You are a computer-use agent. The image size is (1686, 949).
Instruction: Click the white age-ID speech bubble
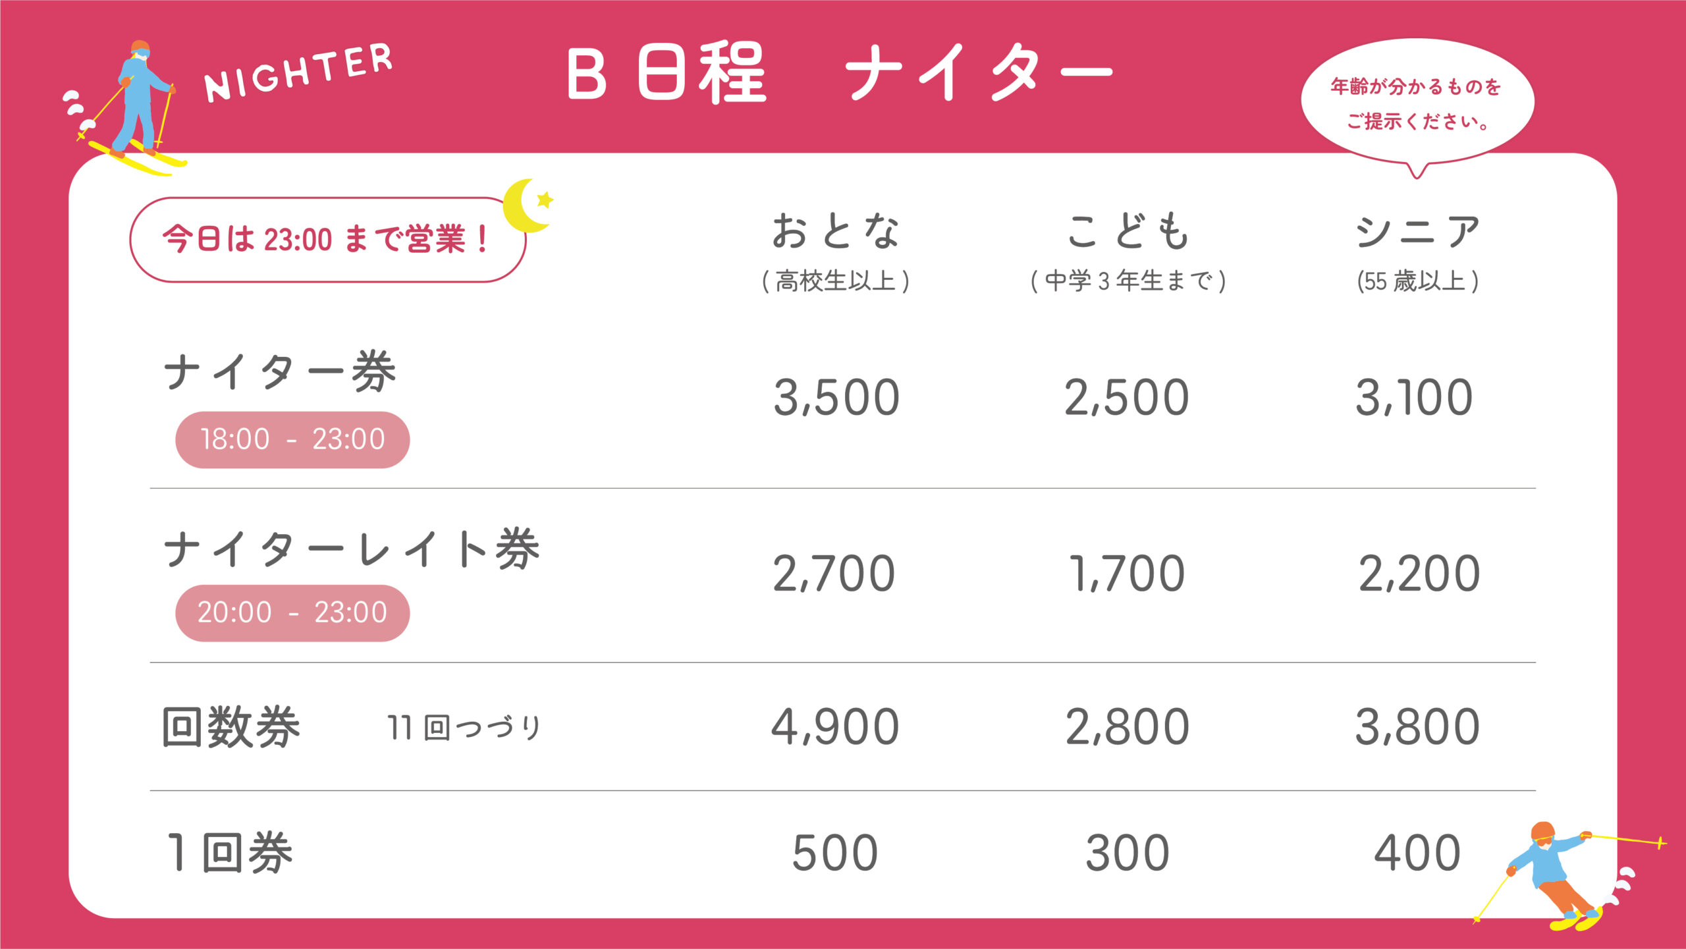click(1417, 103)
